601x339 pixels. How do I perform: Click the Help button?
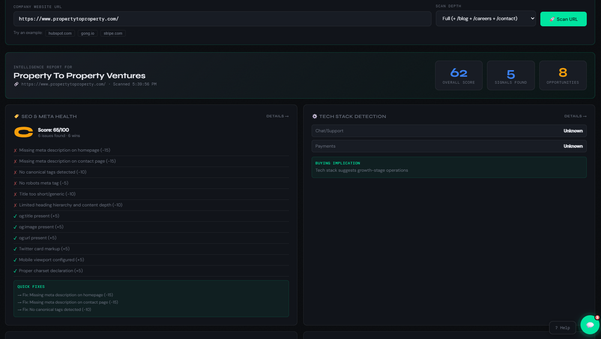click(562, 328)
